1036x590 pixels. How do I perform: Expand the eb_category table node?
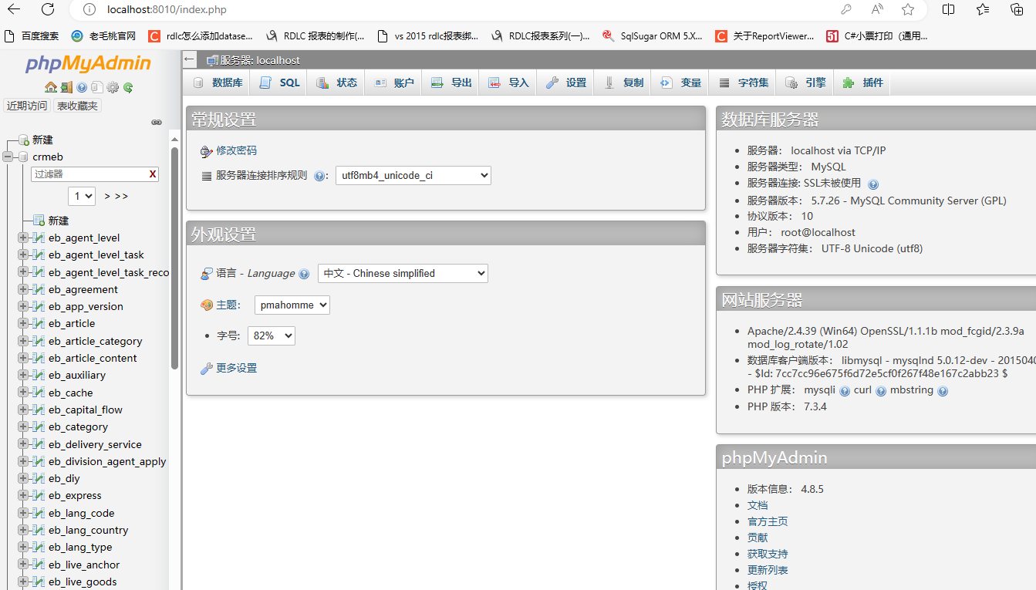point(23,426)
